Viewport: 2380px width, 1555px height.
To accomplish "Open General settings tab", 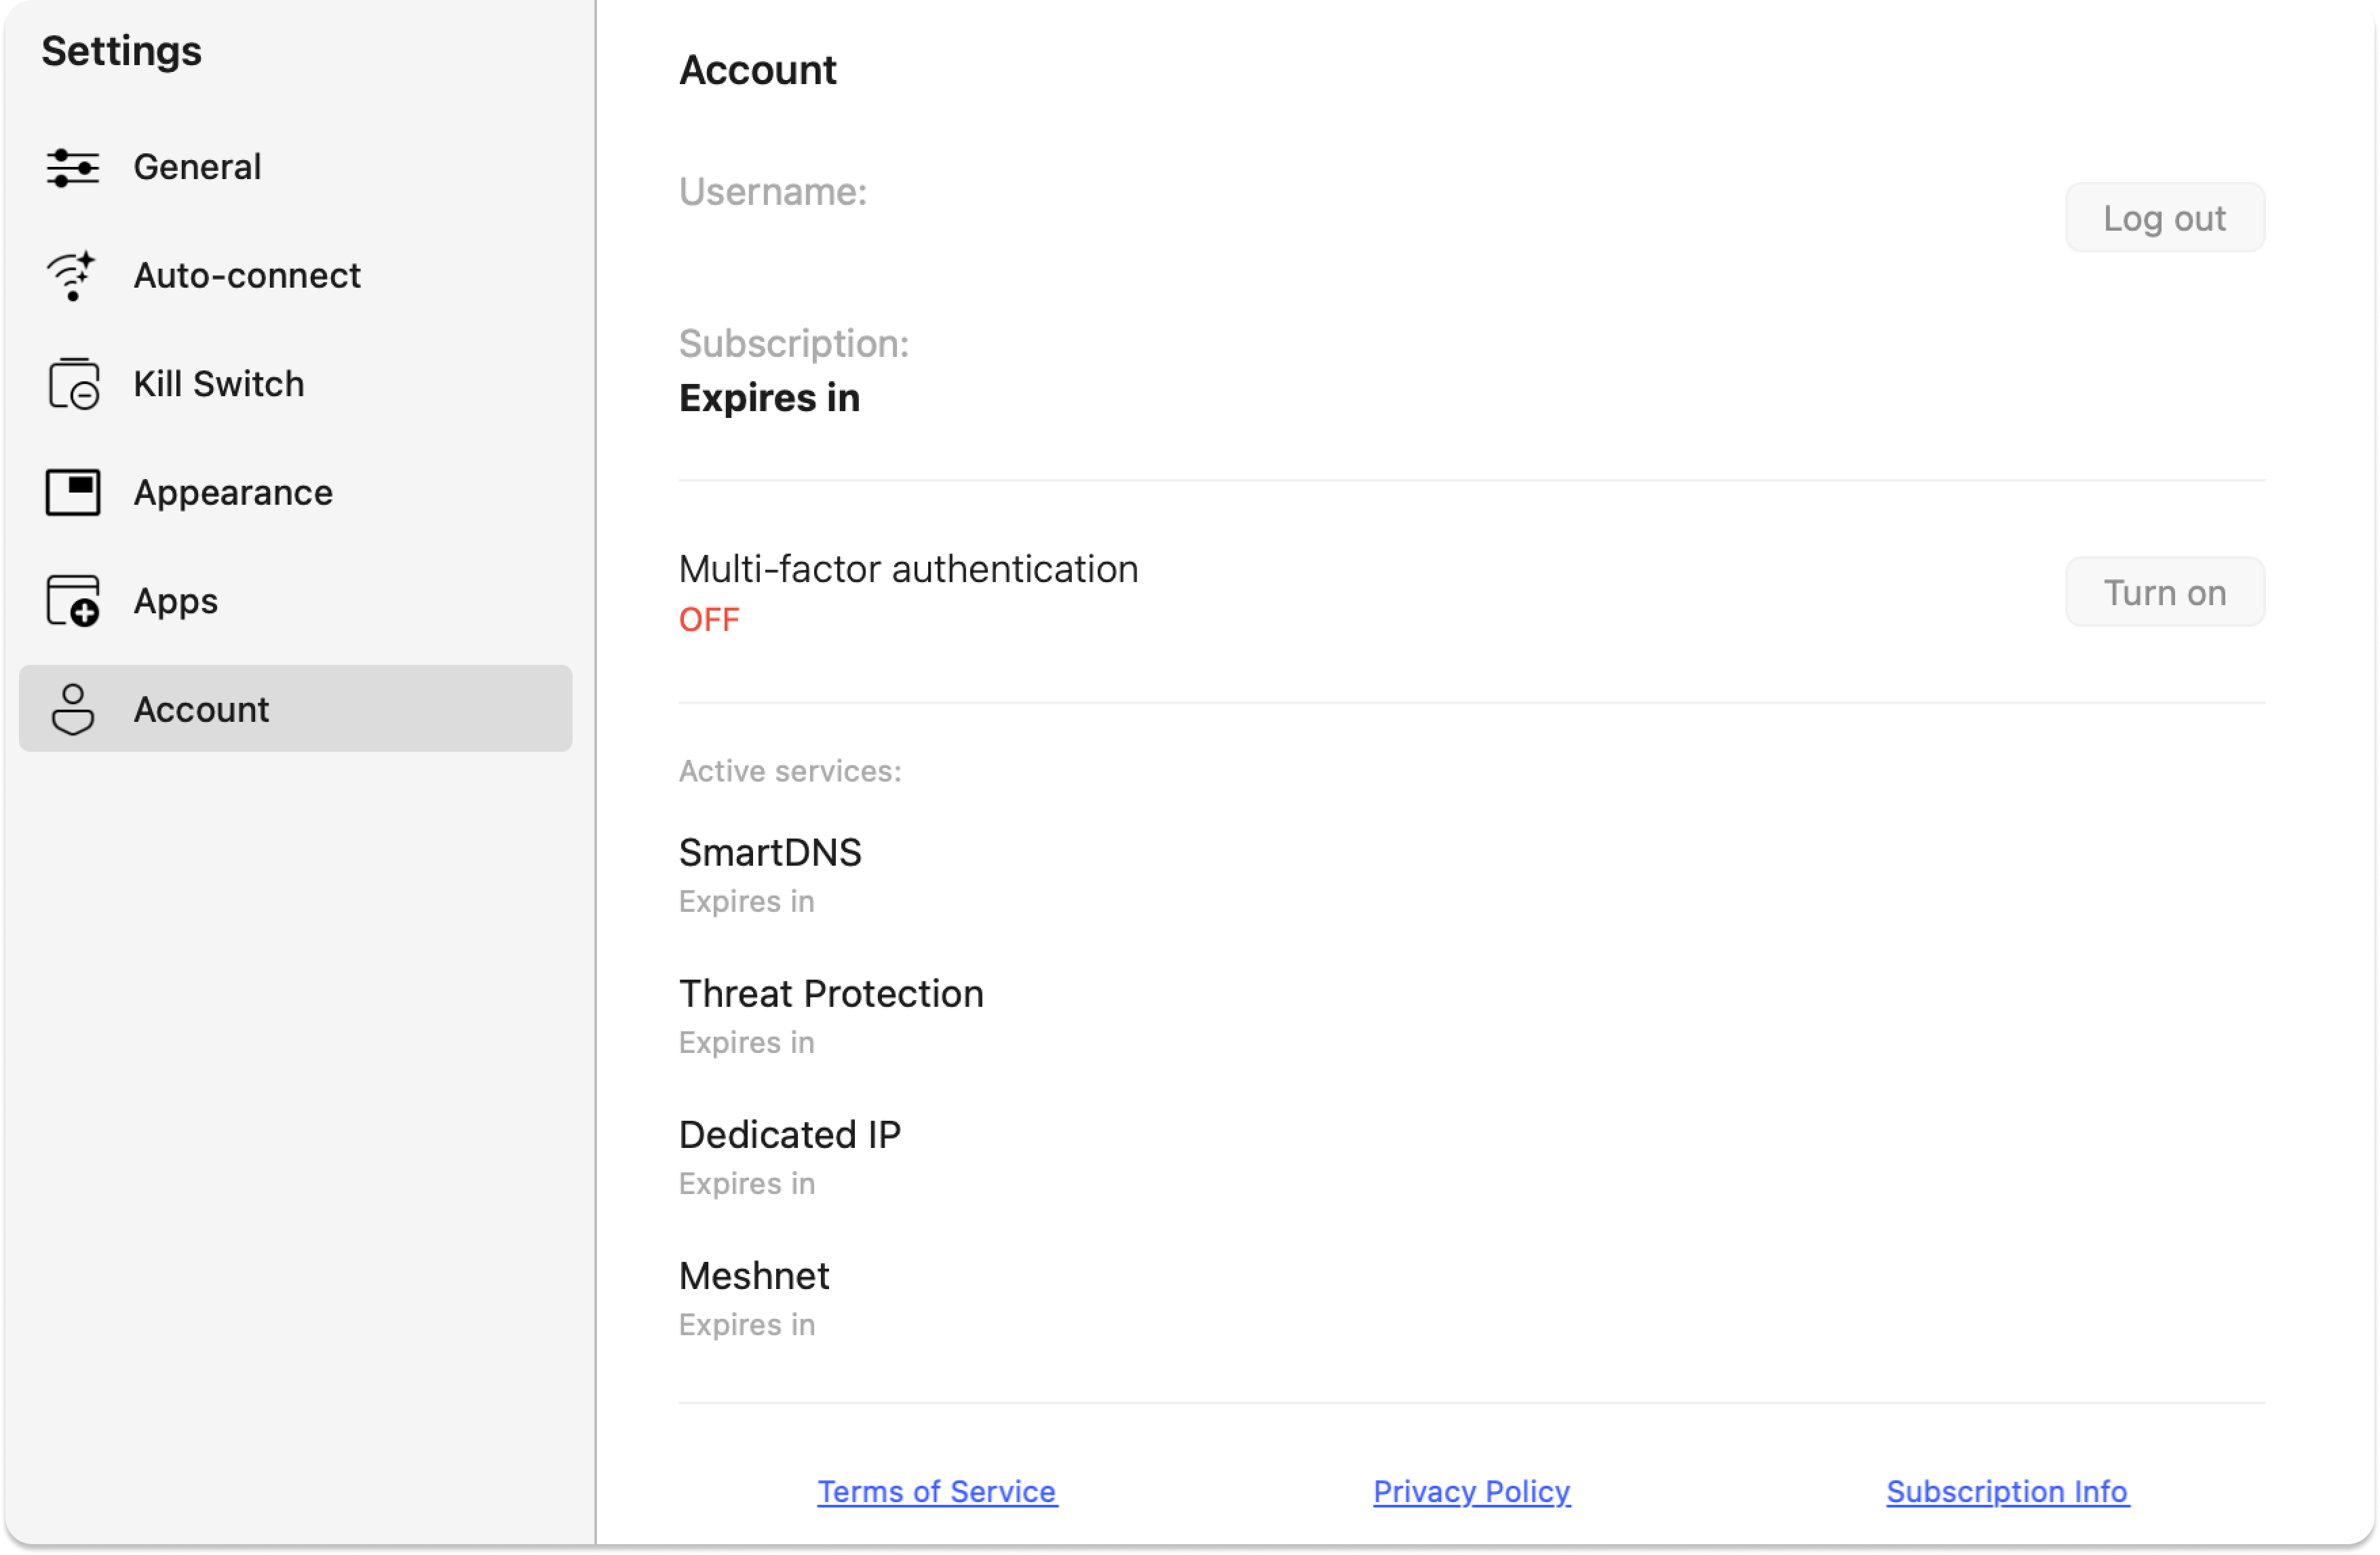I will (x=197, y=167).
